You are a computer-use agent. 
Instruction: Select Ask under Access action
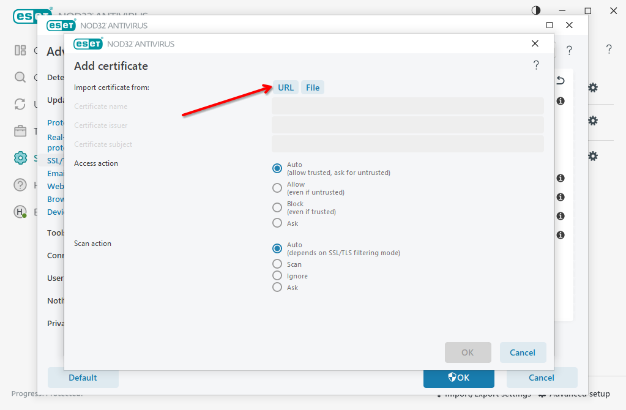pos(277,223)
